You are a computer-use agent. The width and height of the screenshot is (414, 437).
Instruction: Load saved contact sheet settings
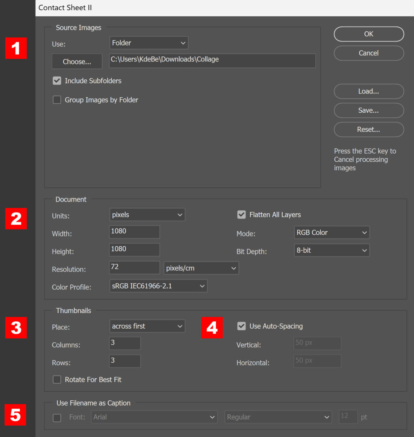[x=368, y=91]
